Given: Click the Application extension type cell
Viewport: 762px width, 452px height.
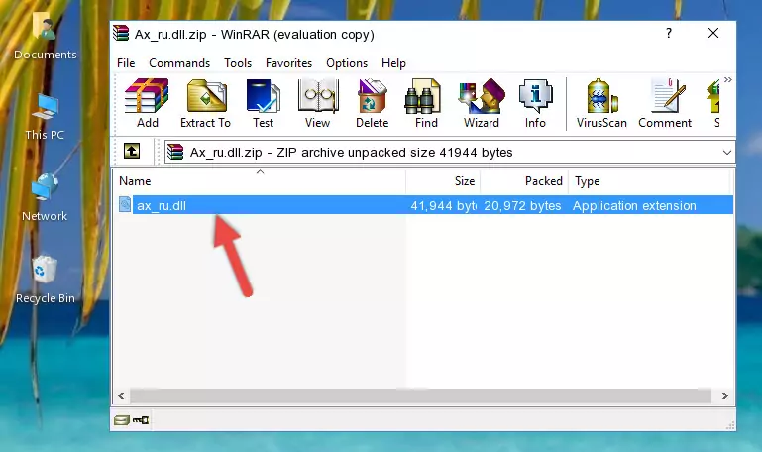Looking at the screenshot, I should pos(634,205).
